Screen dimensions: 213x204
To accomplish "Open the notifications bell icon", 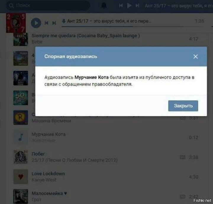I will pyautogui.click(x=104, y=6).
